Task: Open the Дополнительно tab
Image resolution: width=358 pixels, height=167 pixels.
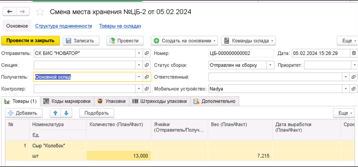Action: pos(215,101)
